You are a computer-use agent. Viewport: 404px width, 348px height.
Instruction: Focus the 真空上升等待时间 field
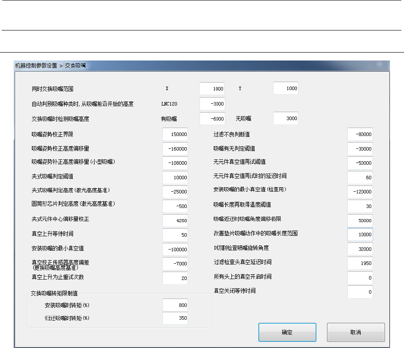[x=175, y=235]
